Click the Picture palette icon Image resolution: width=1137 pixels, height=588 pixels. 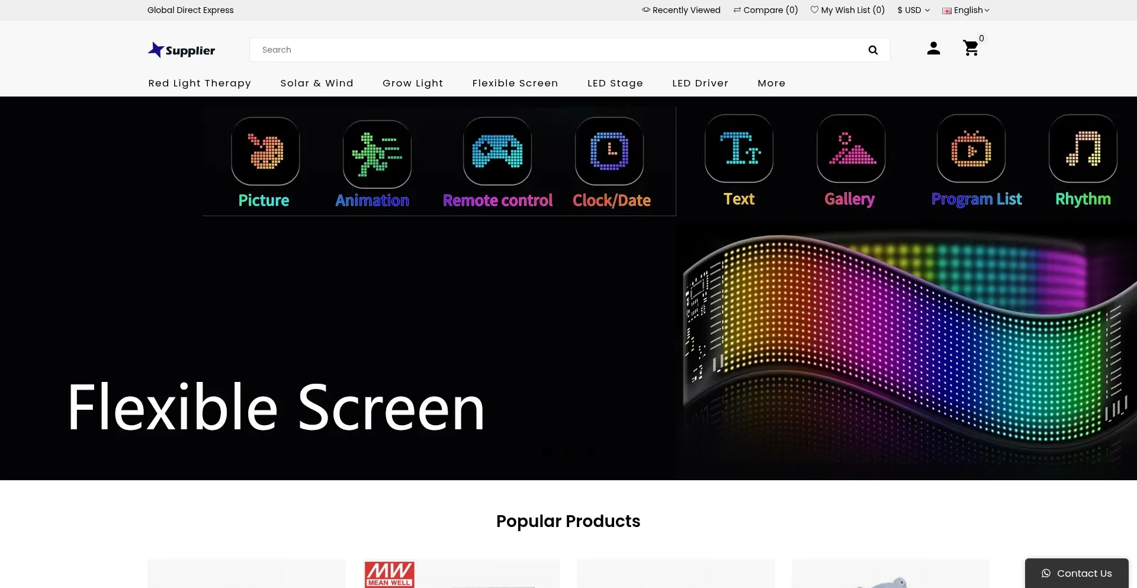(265, 151)
